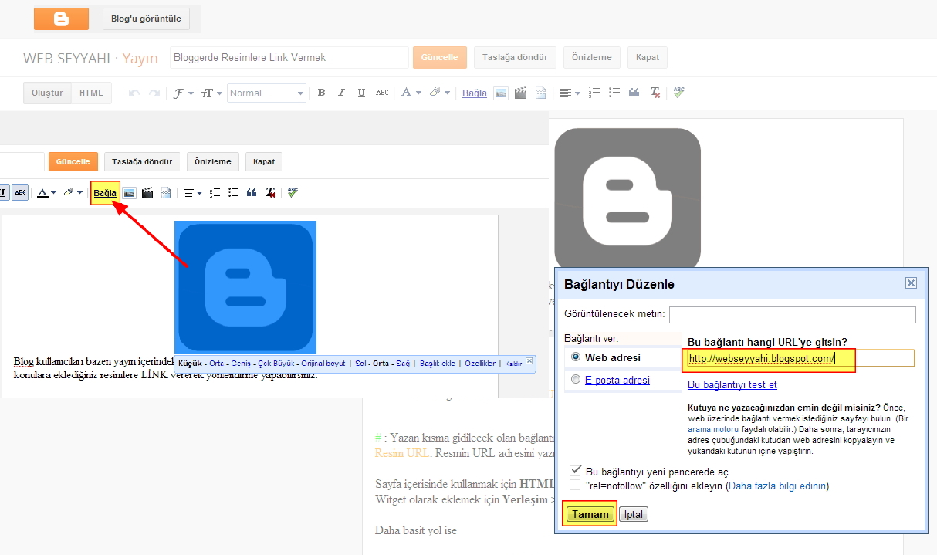The height and width of the screenshot is (555, 937).
Task: Bullet list icon in top editor toolbar
Action: [614, 93]
